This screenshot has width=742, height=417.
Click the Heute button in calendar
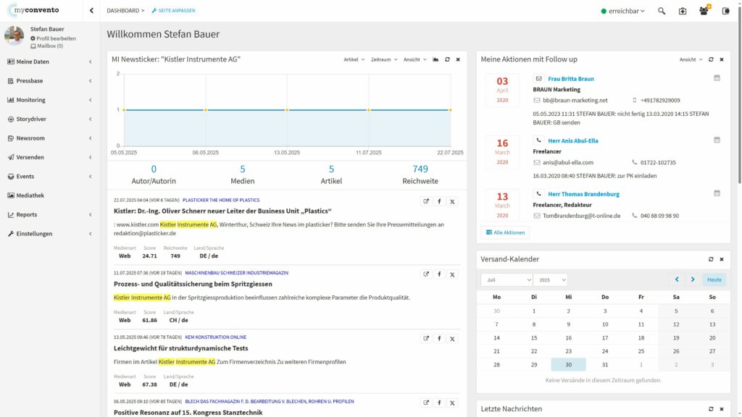click(x=714, y=279)
